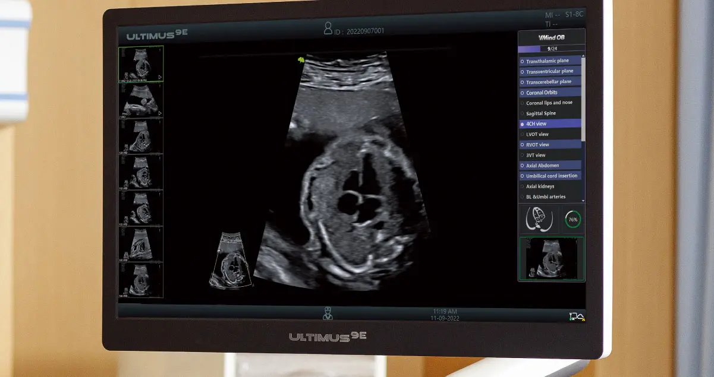Select the BL & Umbi arteries entry
This screenshot has height=377, width=714.
click(x=550, y=197)
